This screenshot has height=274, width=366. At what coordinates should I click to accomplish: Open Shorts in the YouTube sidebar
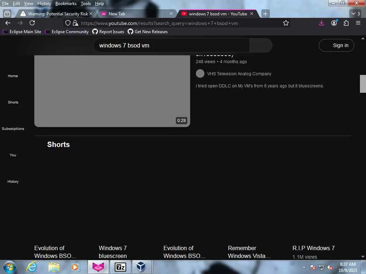click(13, 102)
